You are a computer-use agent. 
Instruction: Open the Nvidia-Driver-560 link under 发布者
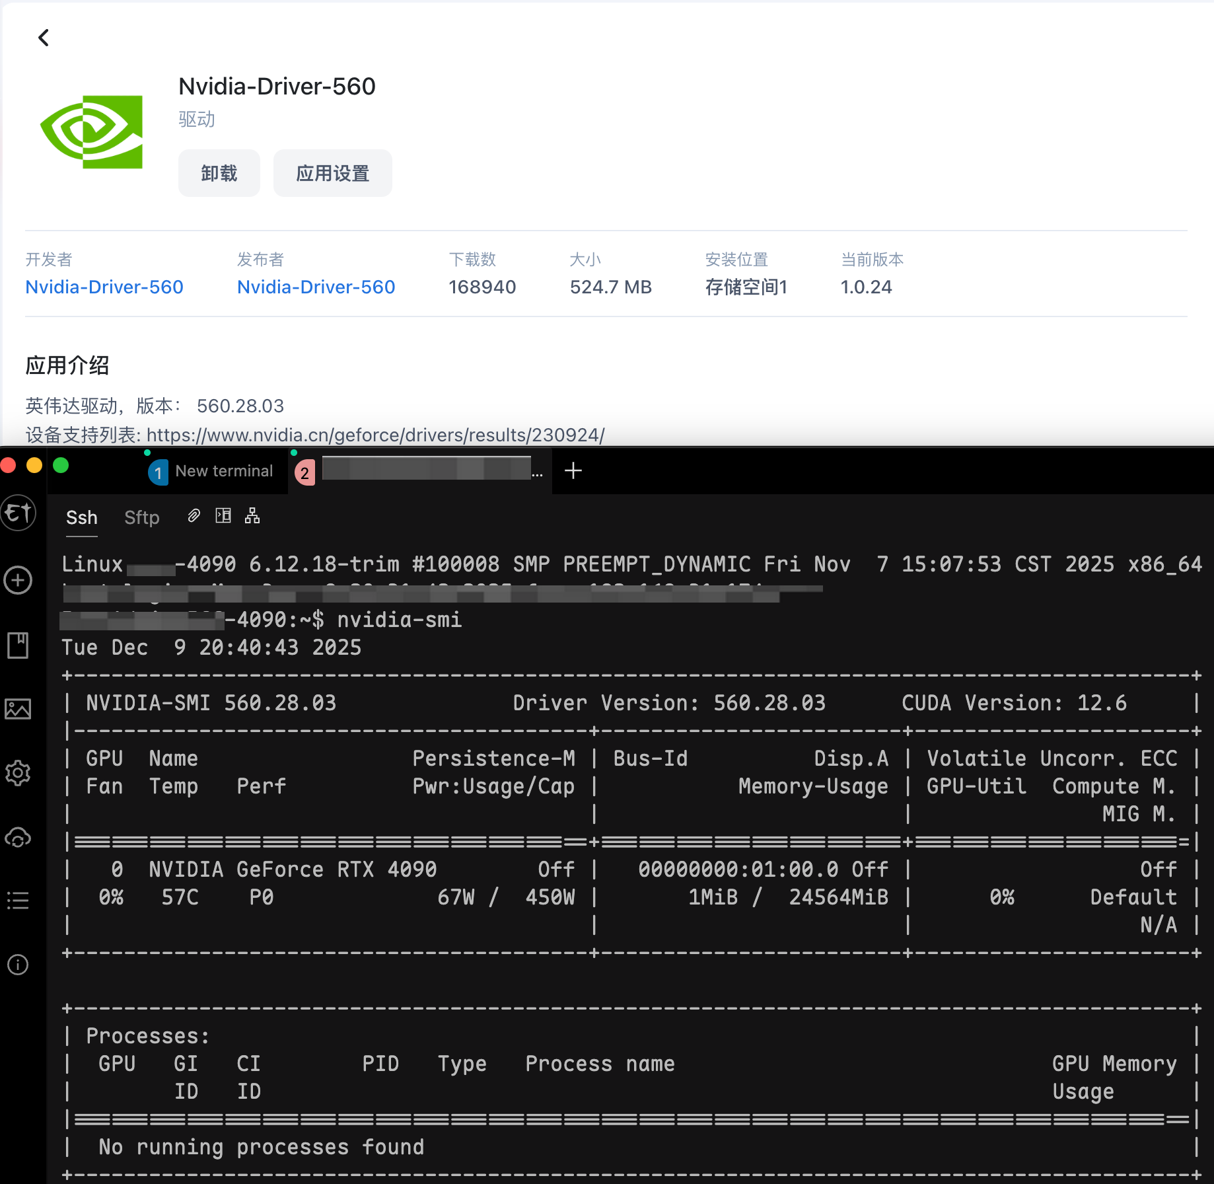[316, 287]
